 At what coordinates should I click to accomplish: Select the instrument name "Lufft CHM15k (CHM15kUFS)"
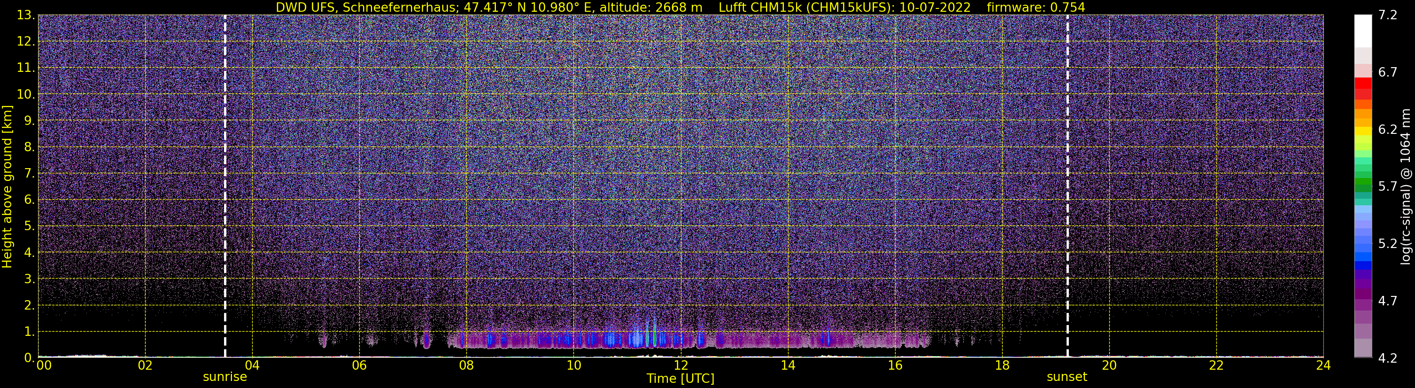coord(806,7)
